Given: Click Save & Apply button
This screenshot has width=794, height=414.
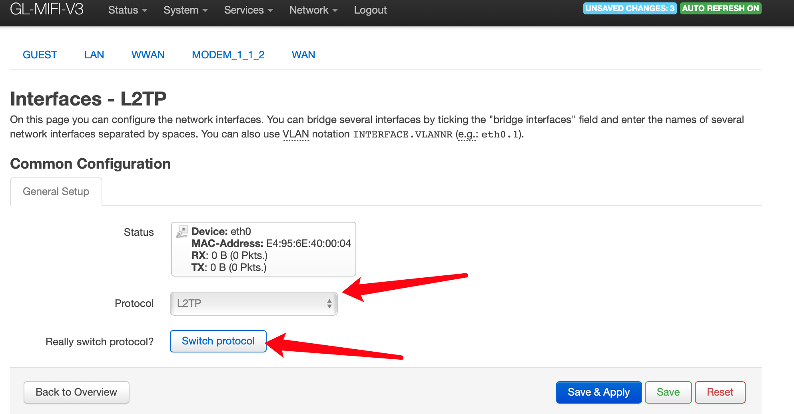Looking at the screenshot, I should 598,392.
